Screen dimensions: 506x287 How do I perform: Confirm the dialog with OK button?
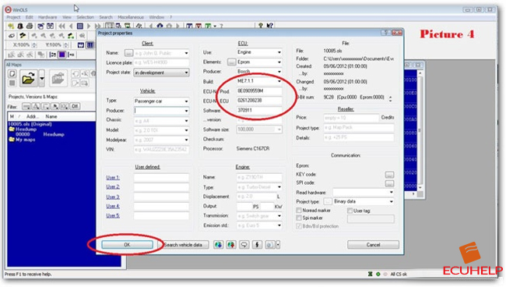(127, 245)
